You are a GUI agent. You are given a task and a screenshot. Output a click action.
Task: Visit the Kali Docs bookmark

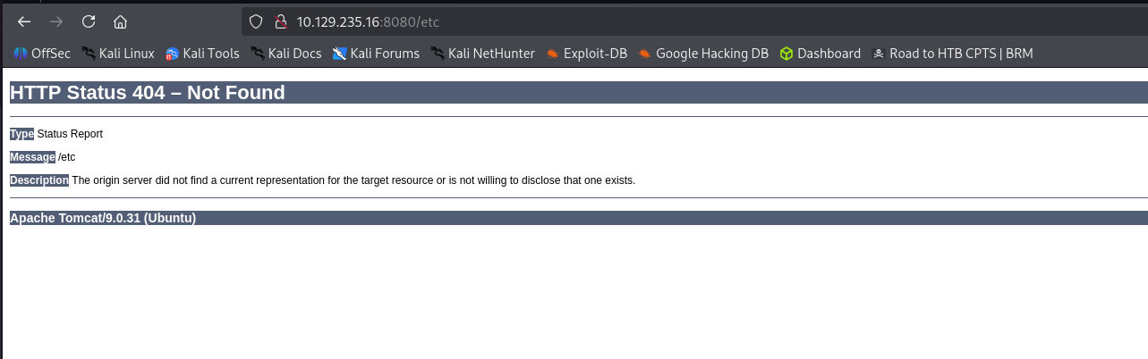click(x=285, y=54)
